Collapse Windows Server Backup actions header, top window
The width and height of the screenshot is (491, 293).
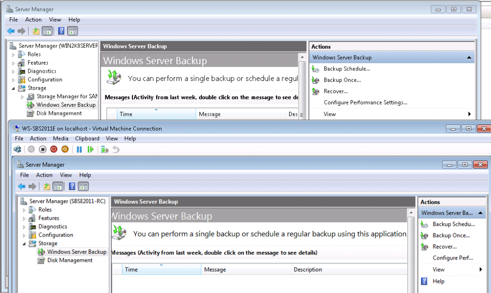[469, 57]
